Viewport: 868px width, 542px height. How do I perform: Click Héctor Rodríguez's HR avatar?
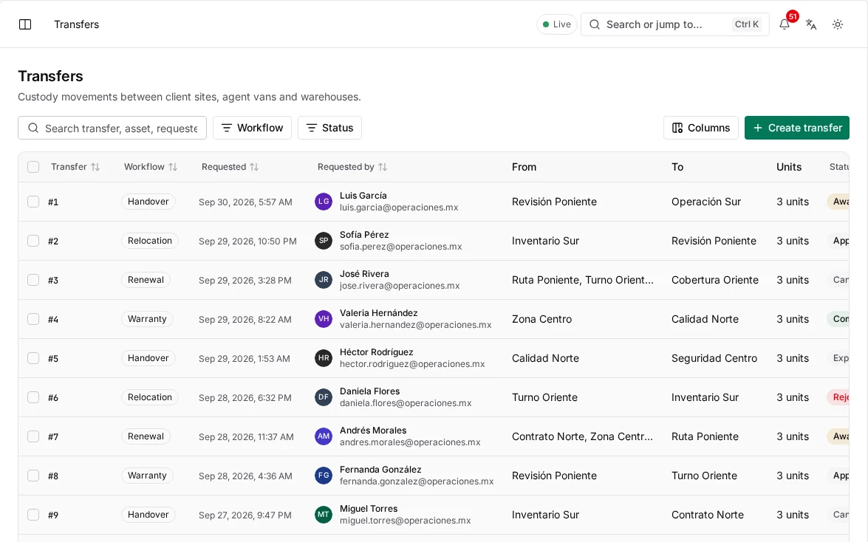[x=324, y=358]
